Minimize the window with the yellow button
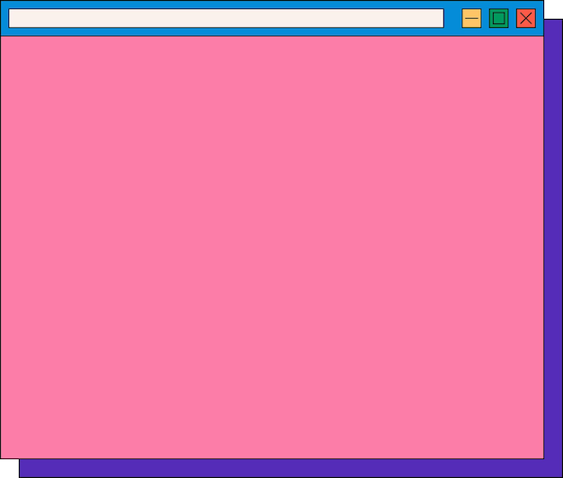The height and width of the screenshot is (478, 563). [471, 18]
